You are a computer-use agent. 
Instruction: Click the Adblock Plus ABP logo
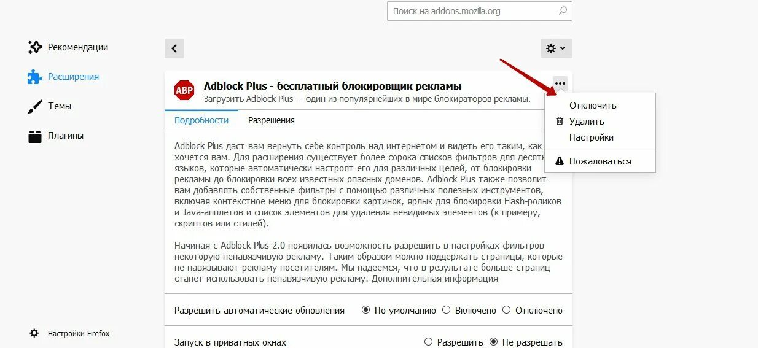pos(184,91)
